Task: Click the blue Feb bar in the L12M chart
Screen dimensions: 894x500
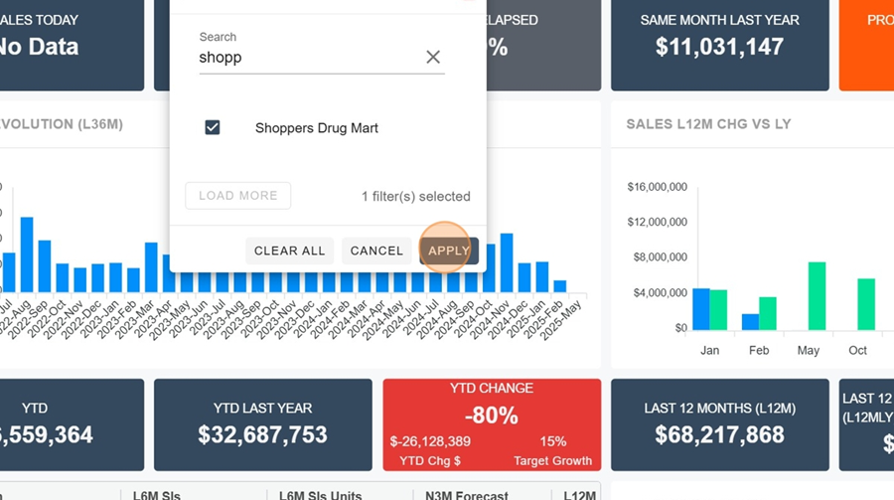Action: pos(750,322)
